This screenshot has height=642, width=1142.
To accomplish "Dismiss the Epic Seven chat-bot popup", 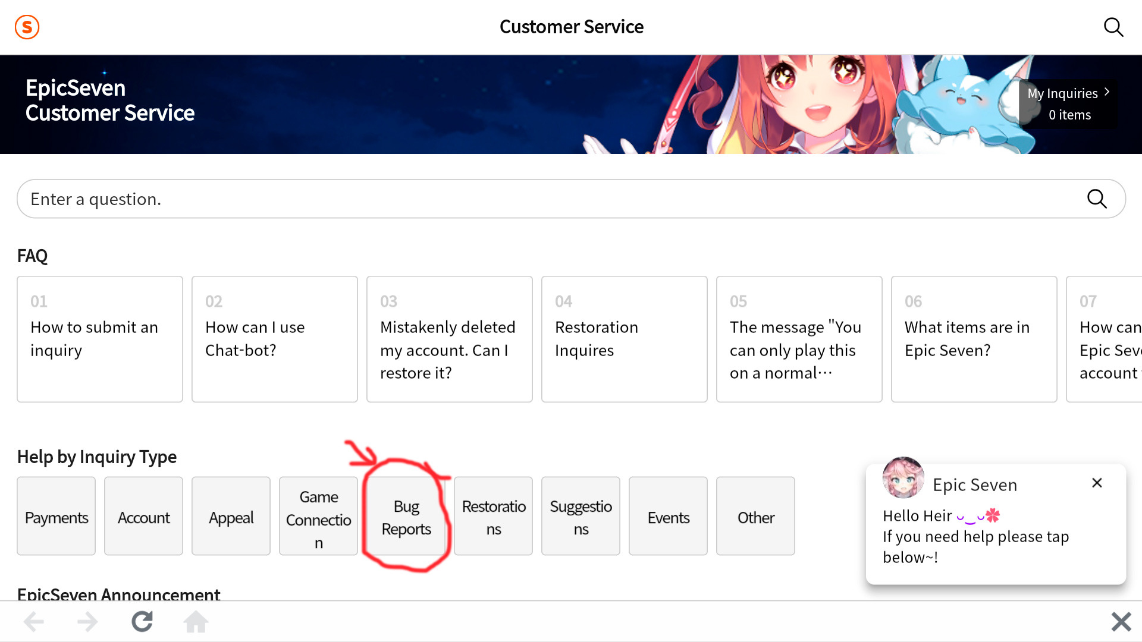I will [1097, 483].
